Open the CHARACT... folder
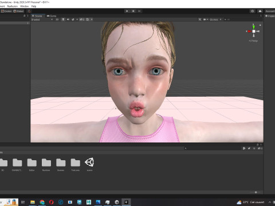 (x=17, y=165)
